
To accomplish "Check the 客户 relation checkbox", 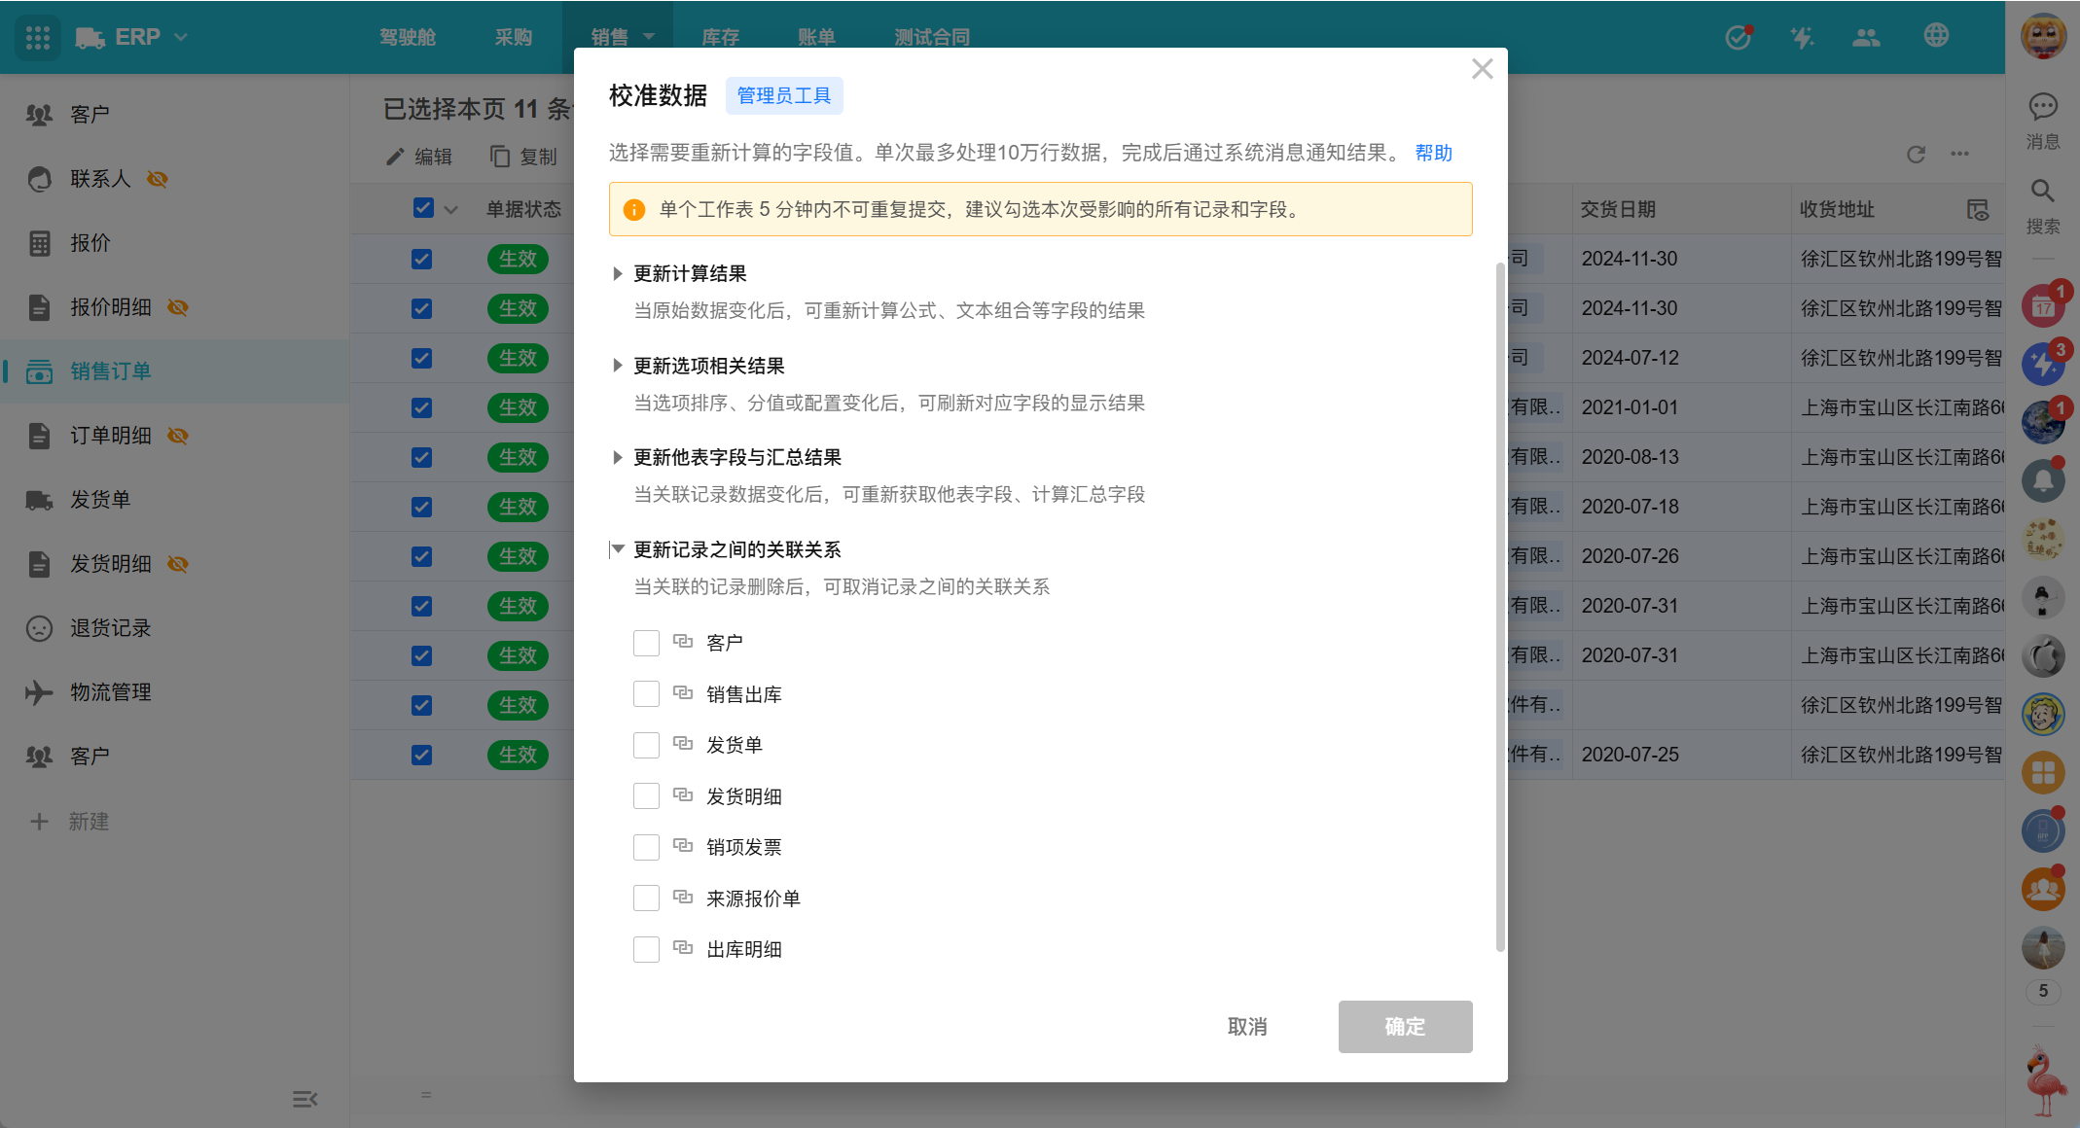I will point(646,643).
